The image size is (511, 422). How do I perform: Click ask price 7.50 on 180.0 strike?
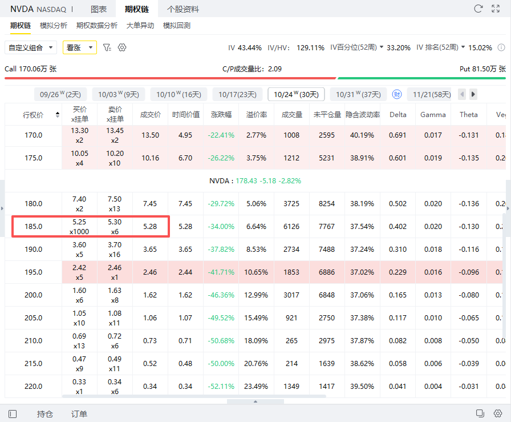115,199
